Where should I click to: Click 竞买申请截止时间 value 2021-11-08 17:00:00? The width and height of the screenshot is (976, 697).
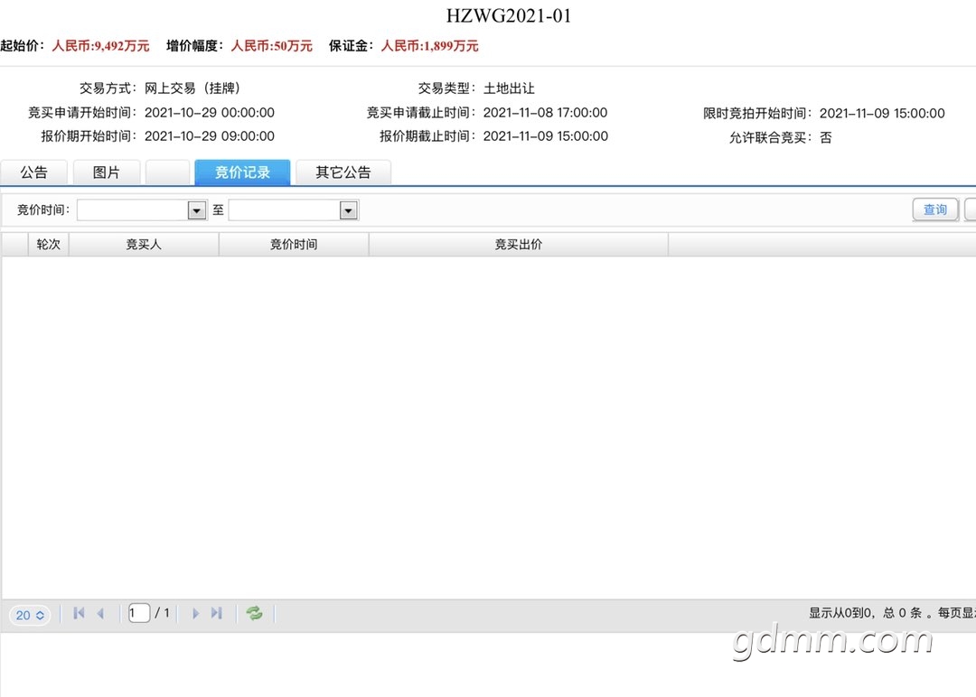point(545,113)
